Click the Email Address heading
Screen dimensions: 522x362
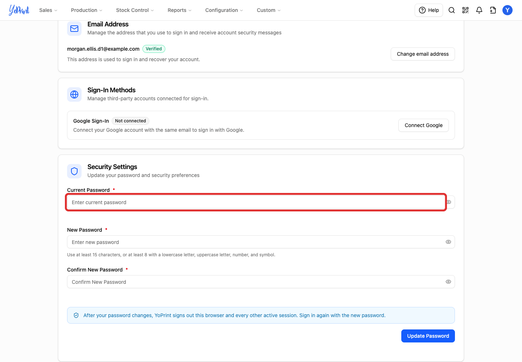108,24
